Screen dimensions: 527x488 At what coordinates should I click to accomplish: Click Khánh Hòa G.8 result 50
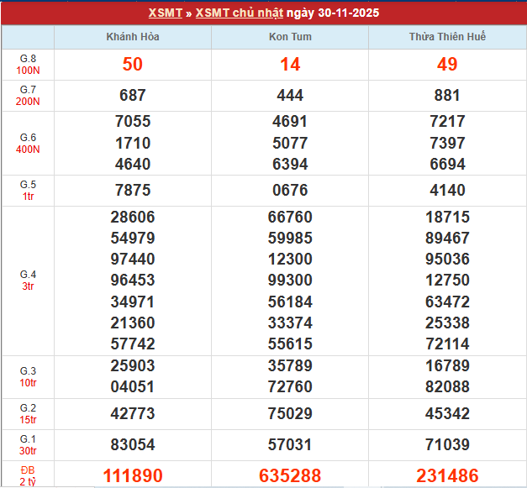[x=133, y=64]
